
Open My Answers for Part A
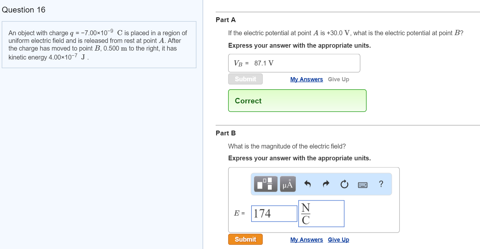306,79
